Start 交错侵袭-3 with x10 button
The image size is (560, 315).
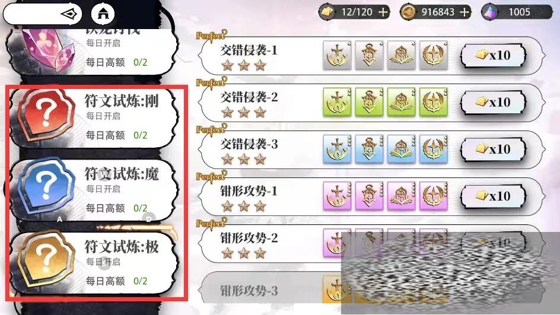click(493, 149)
